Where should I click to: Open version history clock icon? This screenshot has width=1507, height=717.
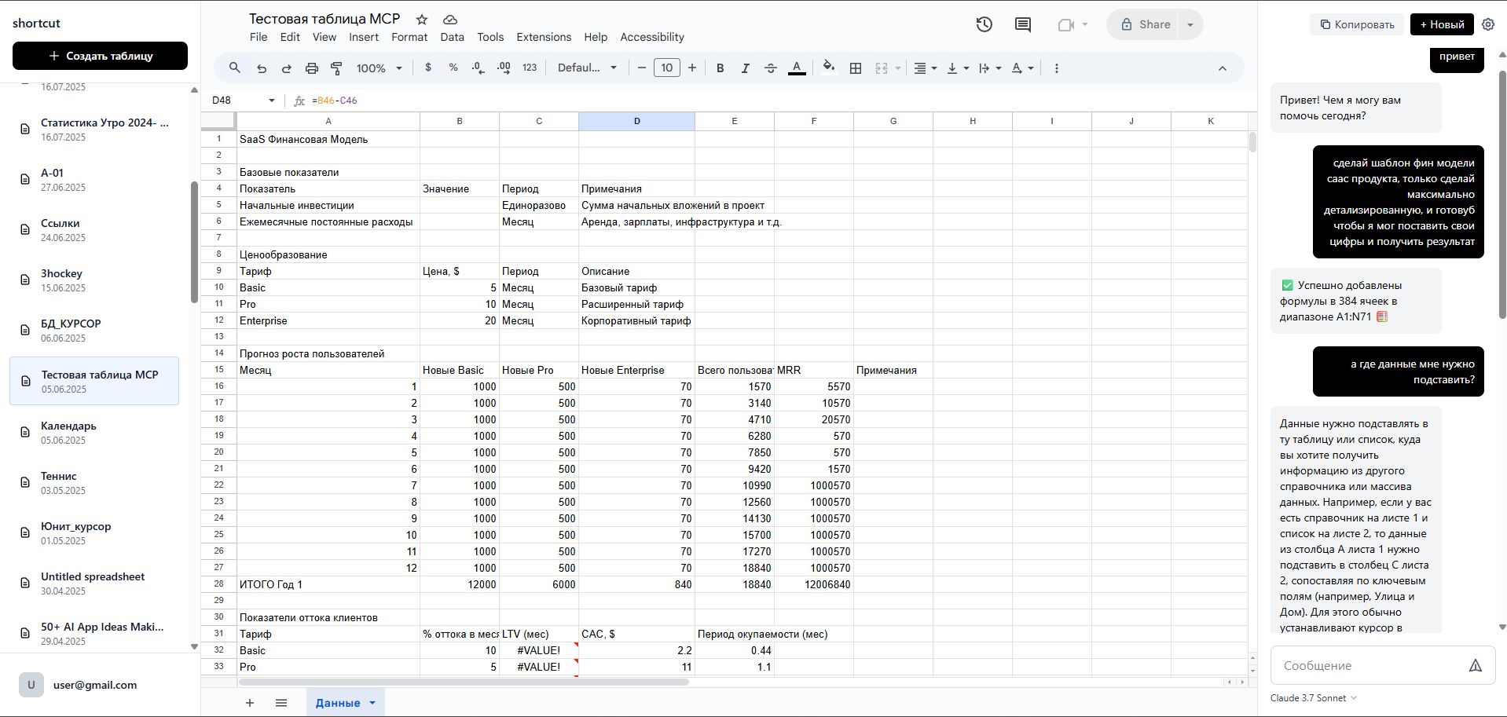[x=984, y=24]
